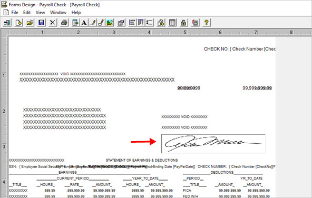The width and height of the screenshot is (312, 198).
Task: Open the properties icon in the toolbar
Action: [x=121, y=23]
